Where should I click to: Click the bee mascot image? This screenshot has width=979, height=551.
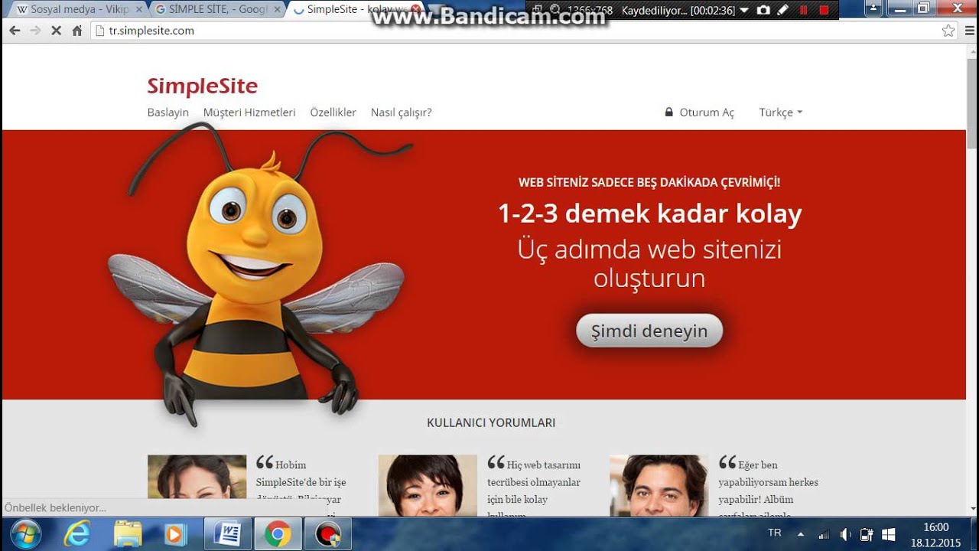point(260,275)
